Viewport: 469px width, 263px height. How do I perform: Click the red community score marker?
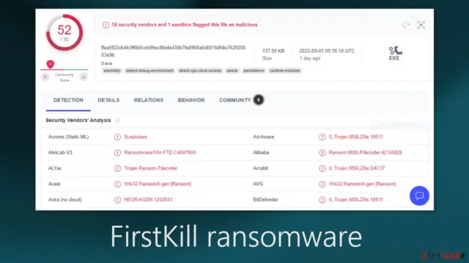[51, 64]
